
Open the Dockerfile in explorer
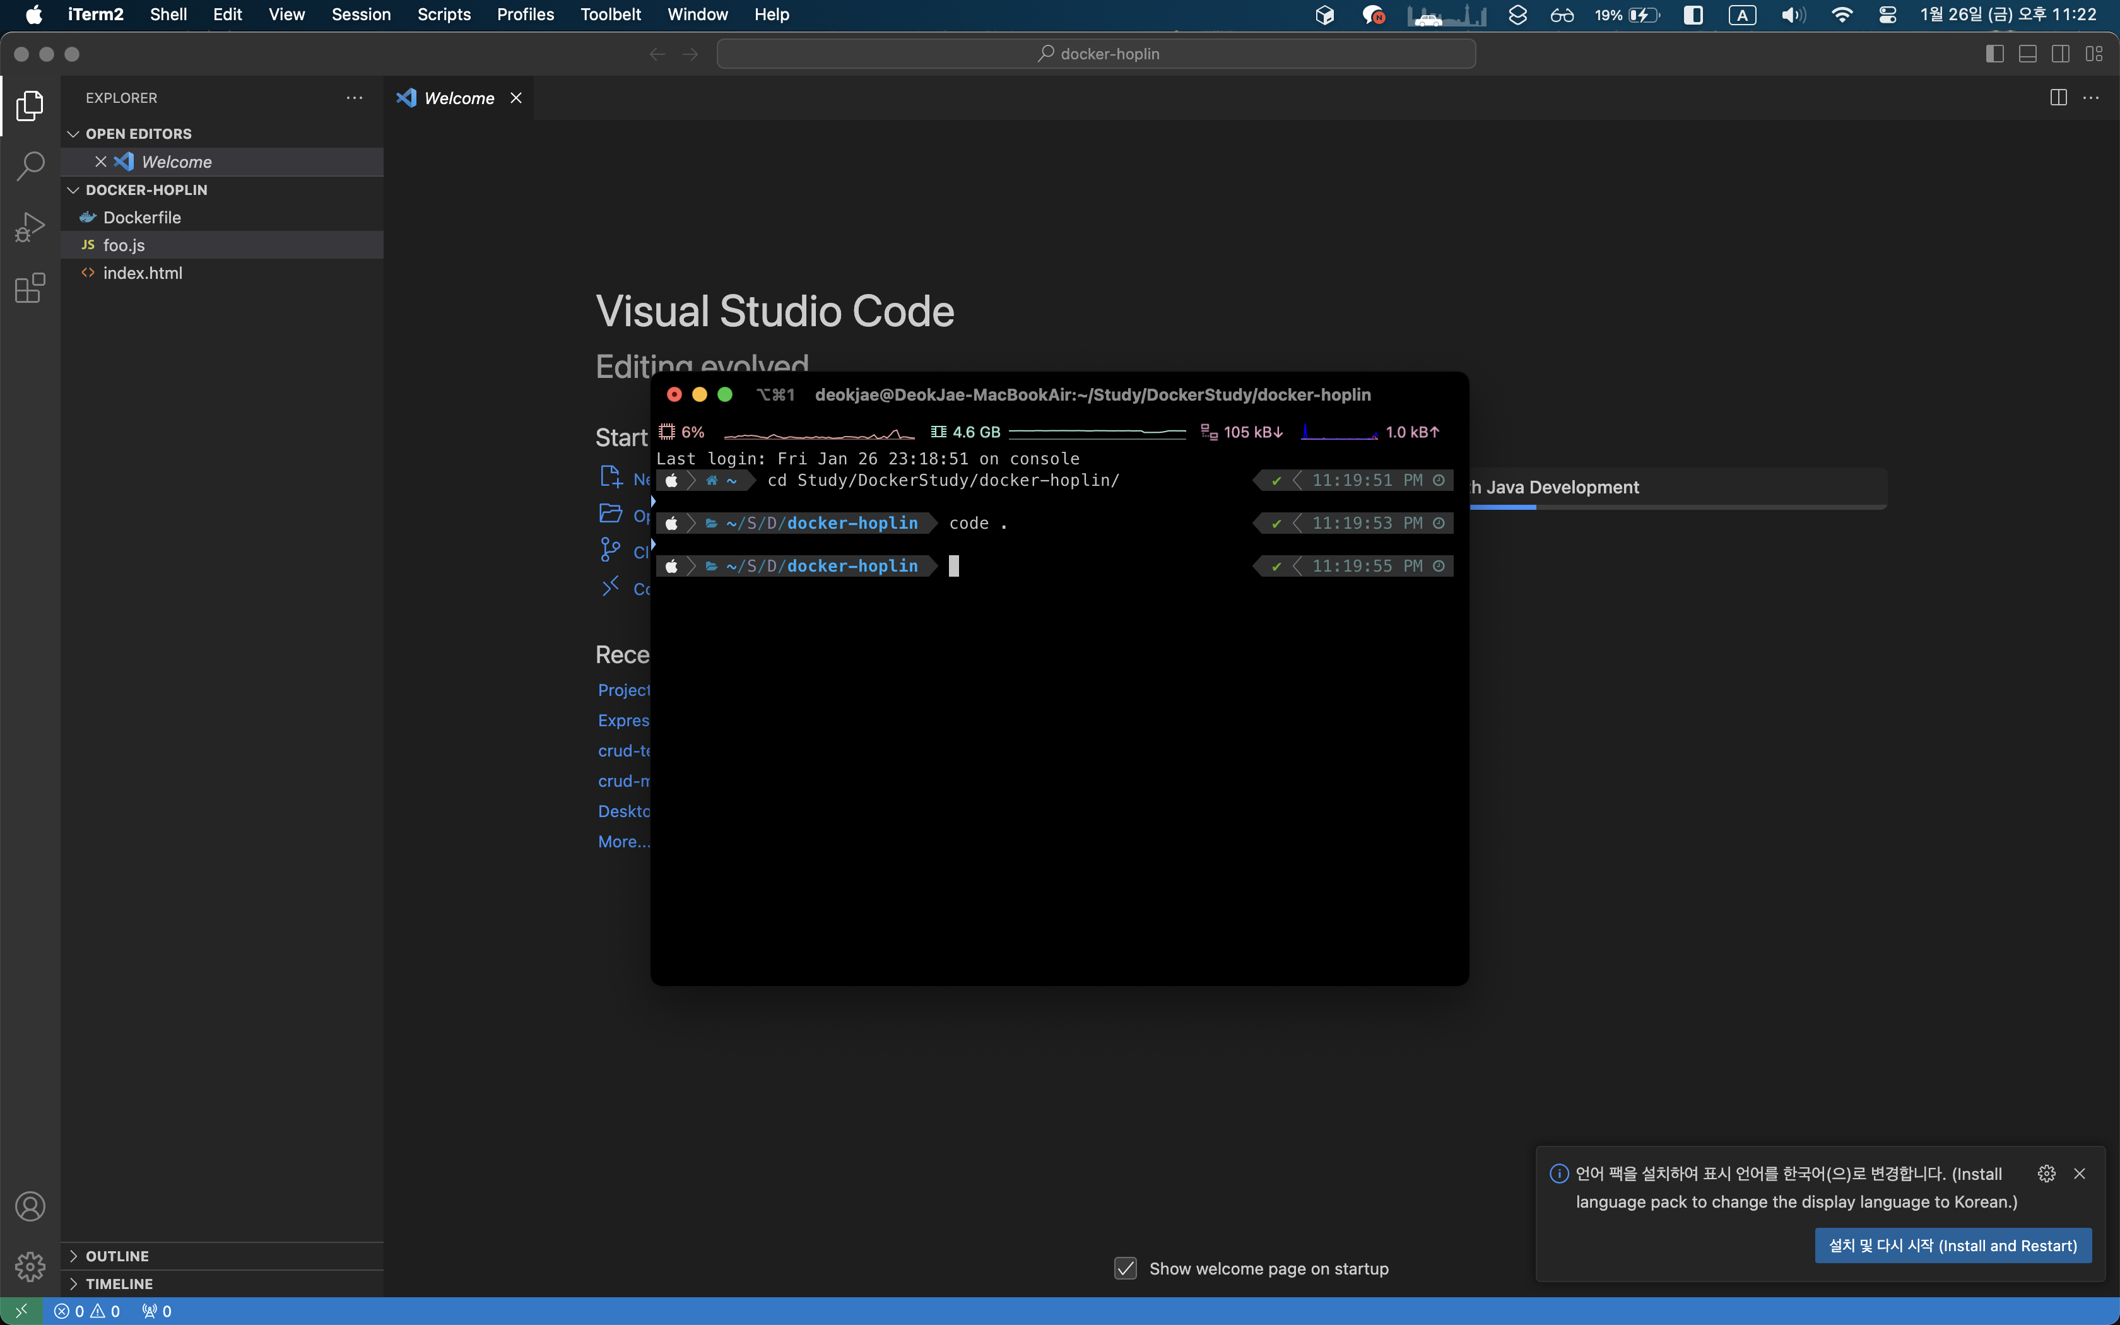(x=142, y=217)
